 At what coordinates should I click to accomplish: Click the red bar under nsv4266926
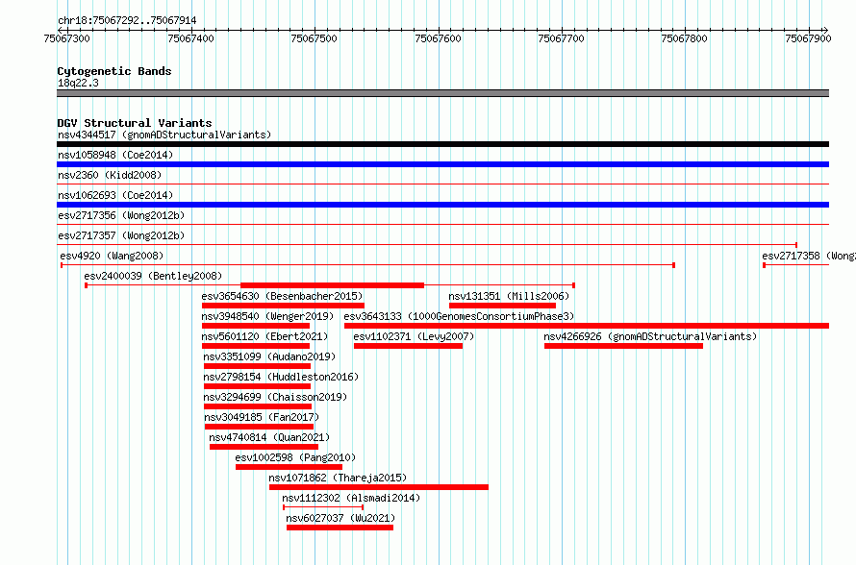coord(623,346)
